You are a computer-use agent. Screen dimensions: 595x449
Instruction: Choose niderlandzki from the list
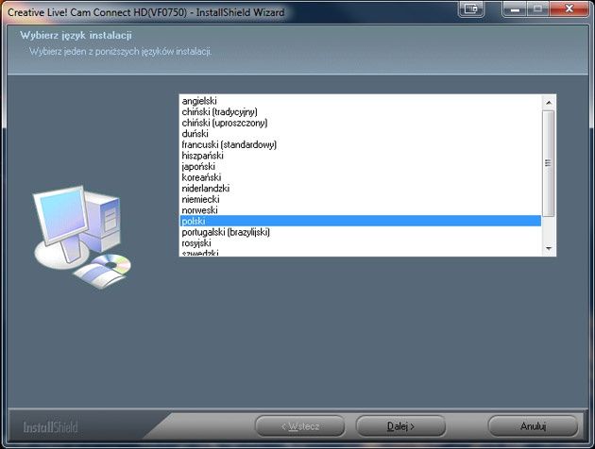pos(361,189)
